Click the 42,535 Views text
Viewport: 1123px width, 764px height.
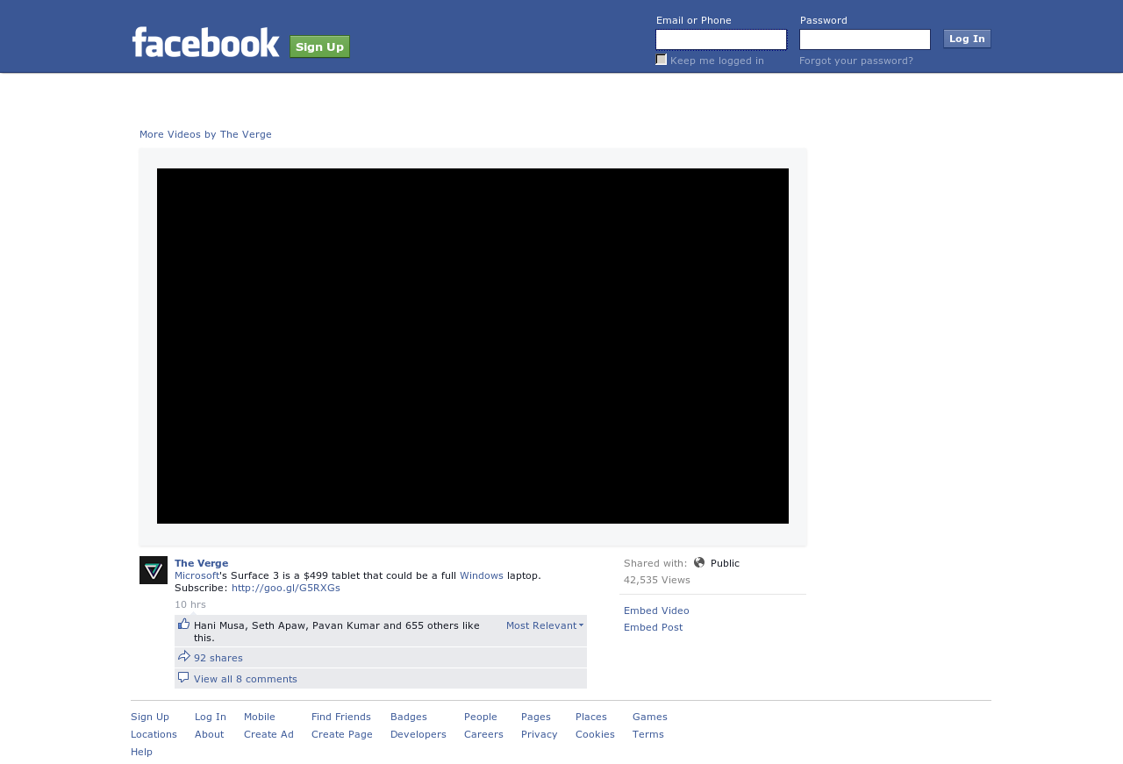tap(657, 580)
